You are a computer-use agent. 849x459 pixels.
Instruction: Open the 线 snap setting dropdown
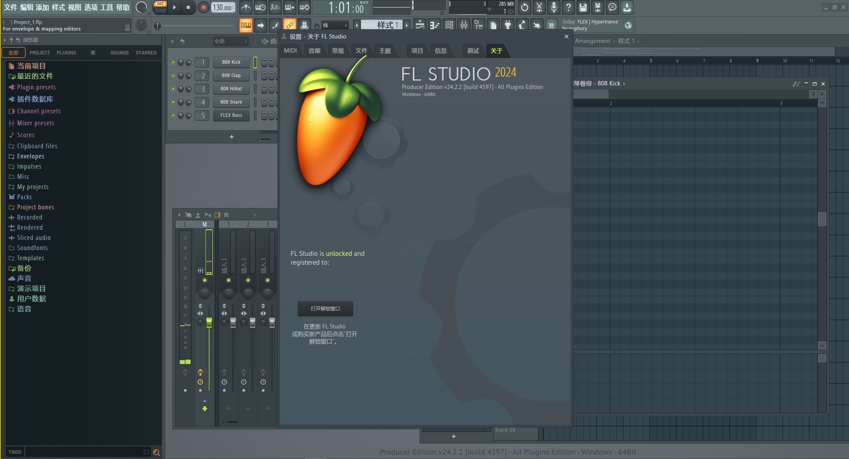(x=335, y=25)
